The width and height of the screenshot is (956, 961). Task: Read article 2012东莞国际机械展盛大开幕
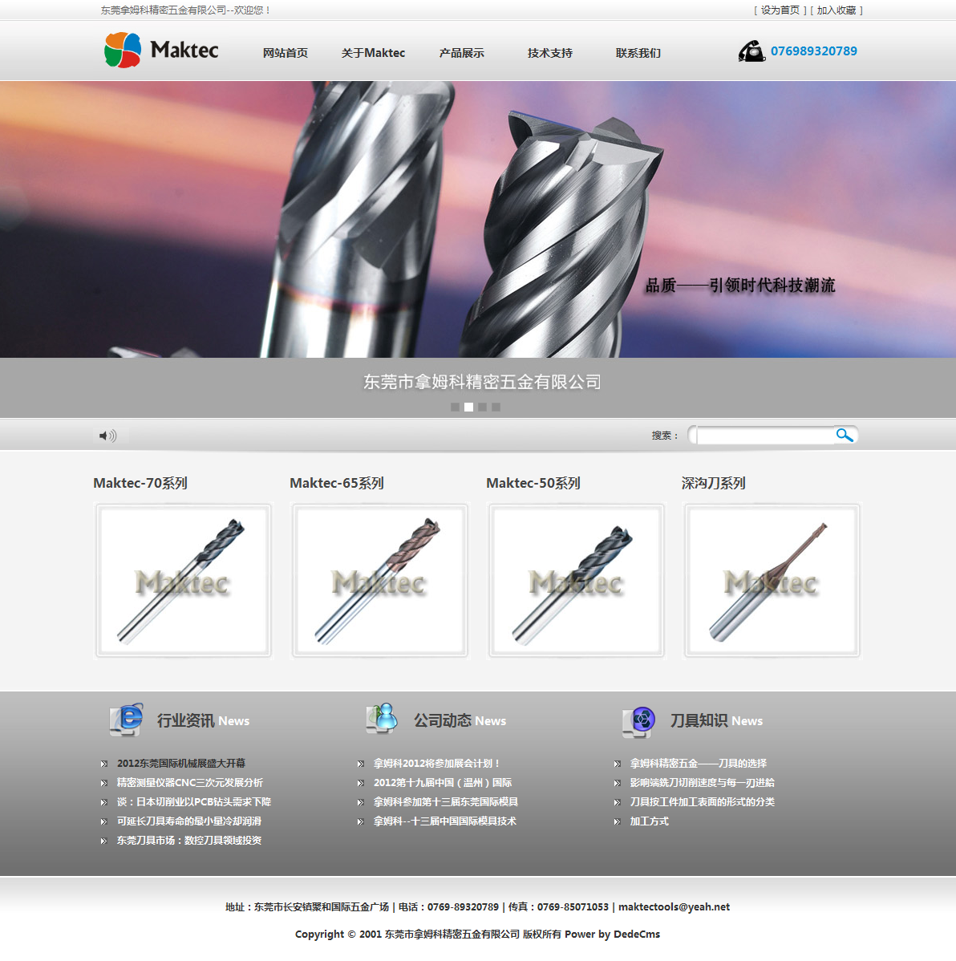click(x=181, y=764)
